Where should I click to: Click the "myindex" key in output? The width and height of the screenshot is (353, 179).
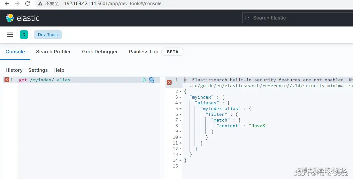click(x=202, y=97)
